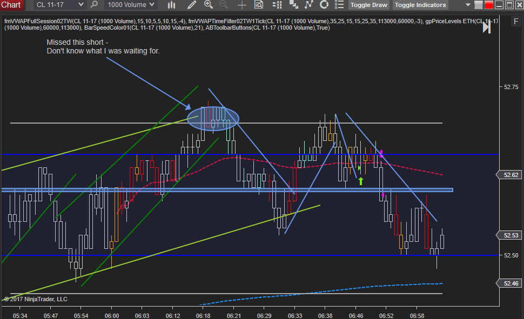Expand the toolbar overflow arrow
Viewport: 524px width, 319px height.
click(468, 5)
